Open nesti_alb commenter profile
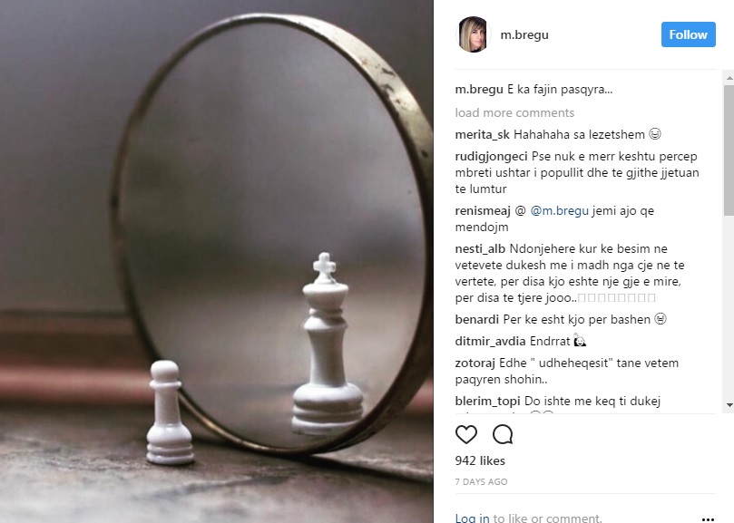Screen dimensions: 734x523 [480, 249]
